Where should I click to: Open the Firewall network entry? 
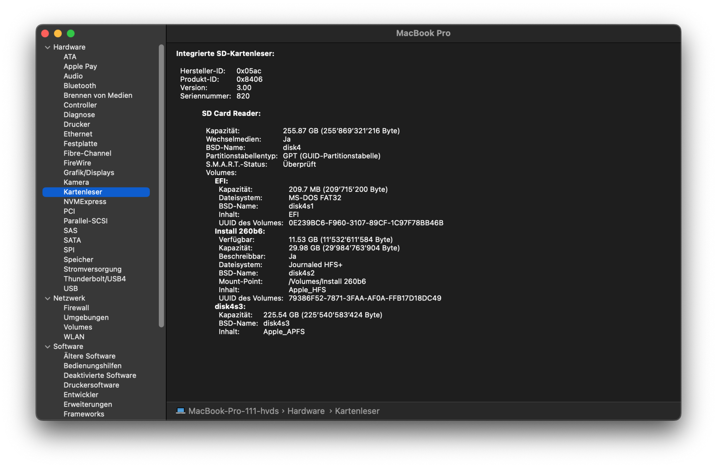coord(76,308)
